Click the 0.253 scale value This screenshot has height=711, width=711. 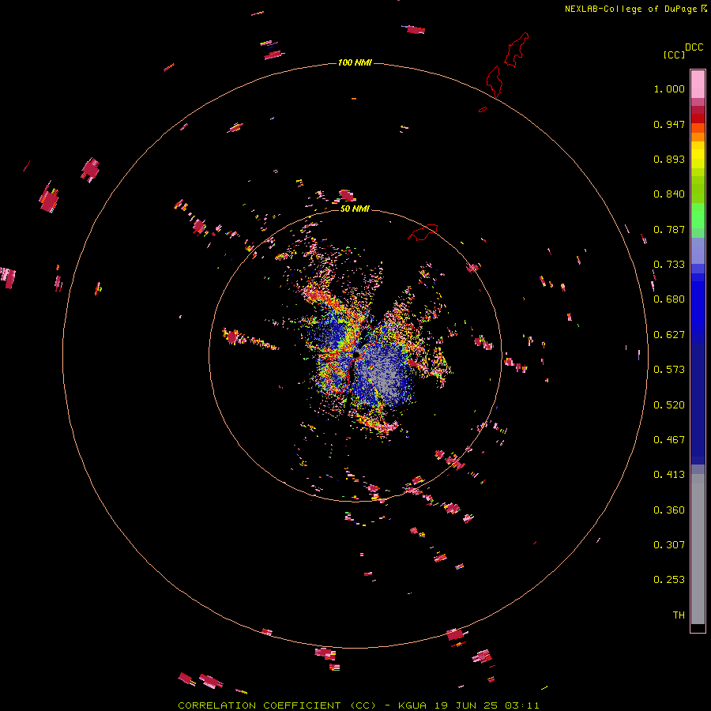pyautogui.click(x=669, y=580)
